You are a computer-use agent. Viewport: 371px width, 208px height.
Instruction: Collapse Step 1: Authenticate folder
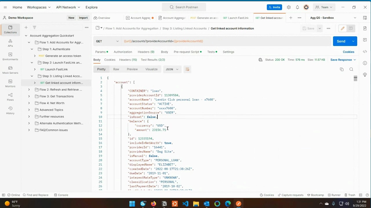(32, 49)
